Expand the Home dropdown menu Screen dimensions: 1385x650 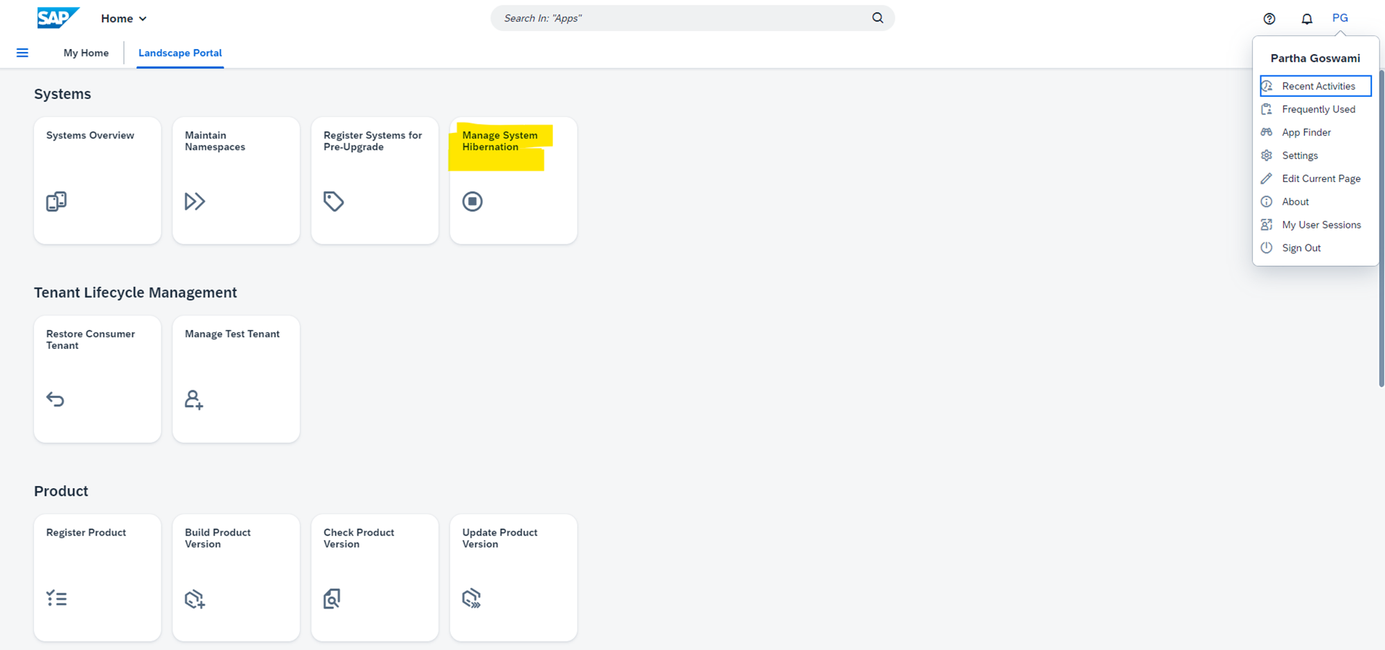124,19
